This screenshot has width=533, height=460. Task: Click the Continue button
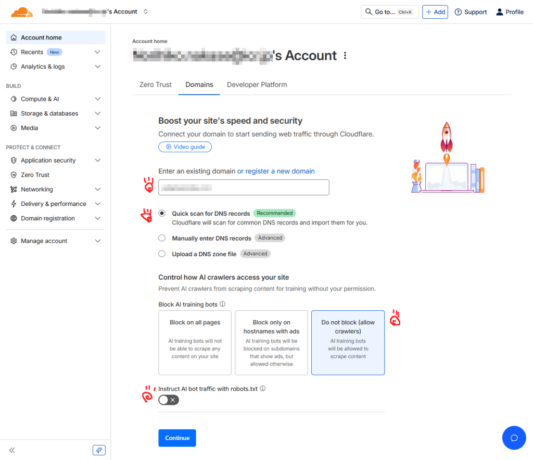click(x=177, y=438)
